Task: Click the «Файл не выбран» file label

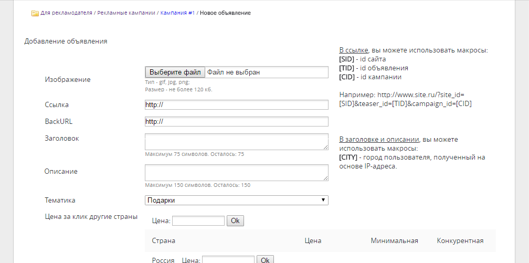Action: click(x=234, y=72)
